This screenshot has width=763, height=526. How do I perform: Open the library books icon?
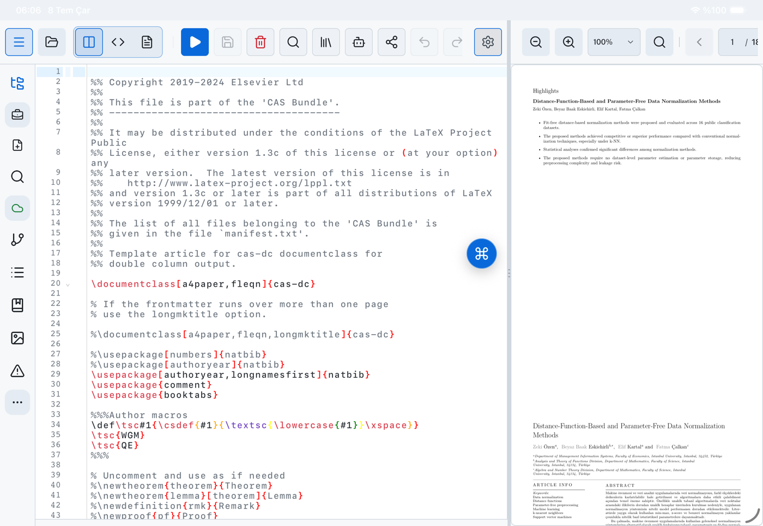tap(326, 42)
